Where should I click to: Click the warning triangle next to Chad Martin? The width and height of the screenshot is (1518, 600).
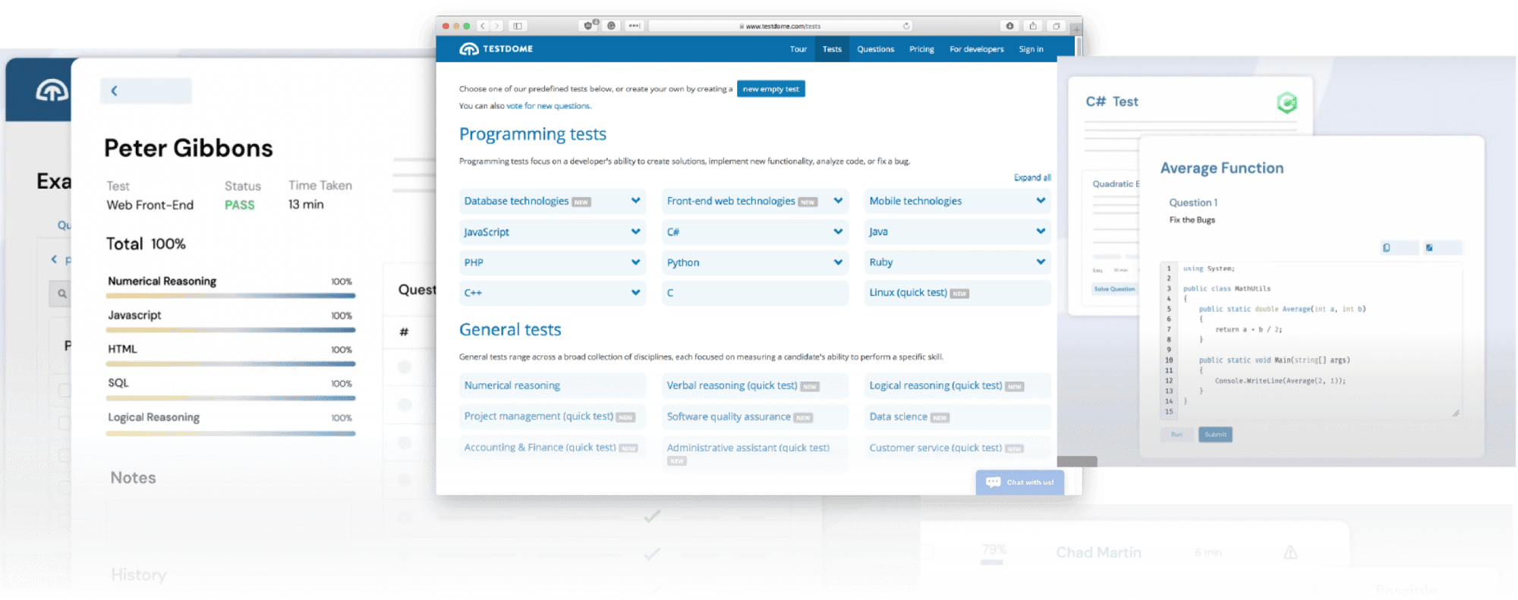coord(1290,552)
